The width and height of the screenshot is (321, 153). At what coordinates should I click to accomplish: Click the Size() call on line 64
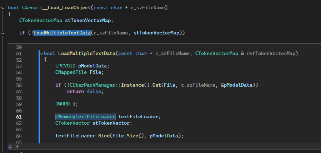135,136
